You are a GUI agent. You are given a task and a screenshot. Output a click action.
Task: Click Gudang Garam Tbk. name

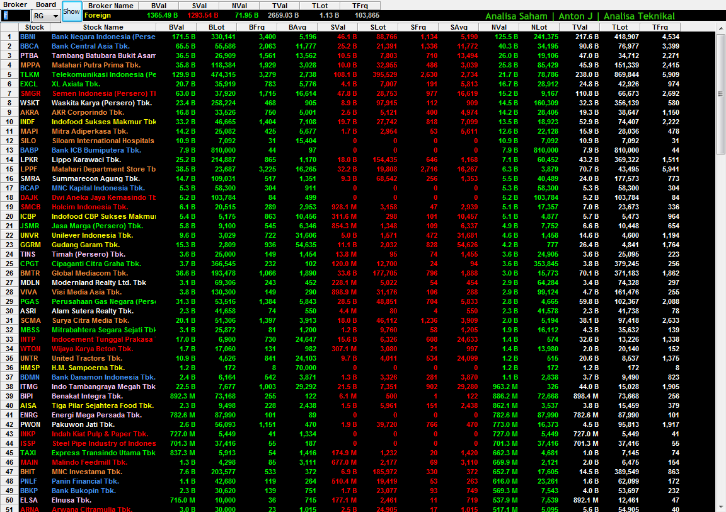pos(86,245)
